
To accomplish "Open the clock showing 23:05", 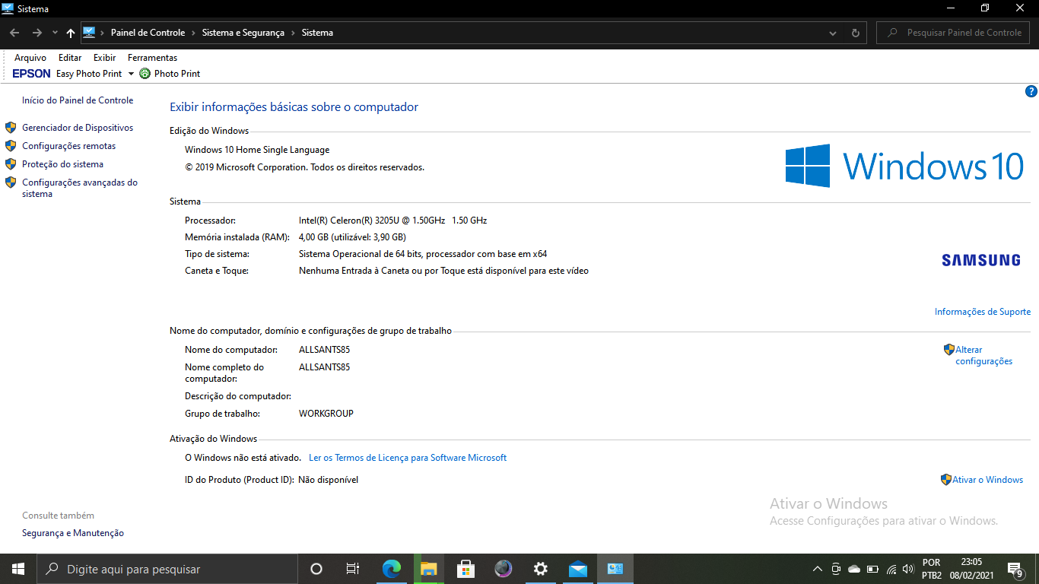I will pyautogui.click(x=971, y=569).
